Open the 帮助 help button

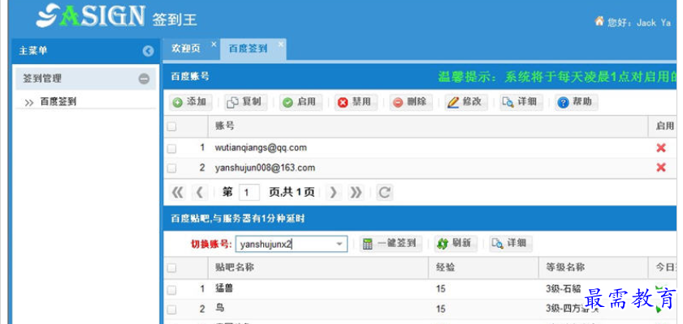pos(577,102)
